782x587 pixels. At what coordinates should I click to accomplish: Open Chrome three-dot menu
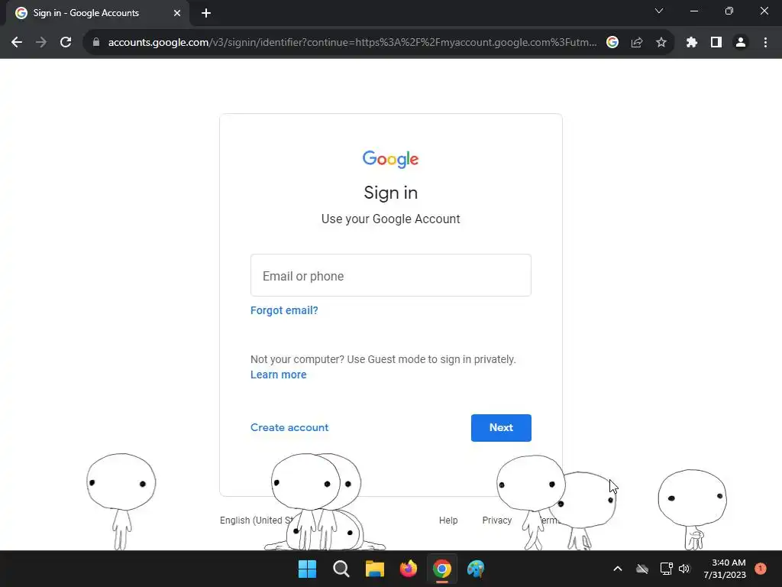[x=765, y=43]
